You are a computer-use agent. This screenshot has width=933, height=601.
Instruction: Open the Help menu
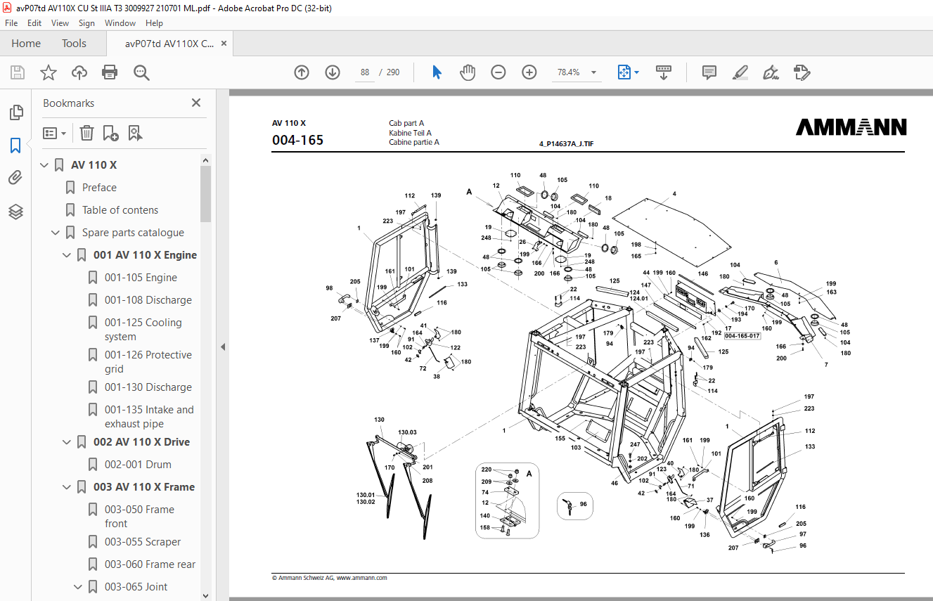pyautogui.click(x=154, y=23)
